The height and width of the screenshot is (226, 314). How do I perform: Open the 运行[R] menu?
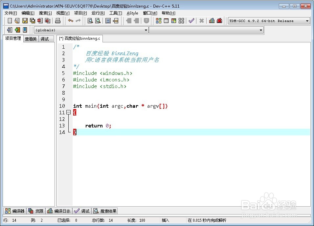click(98, 13)
